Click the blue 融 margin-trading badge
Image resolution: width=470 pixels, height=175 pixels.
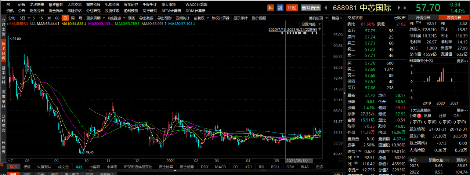[x=280, y=7]
